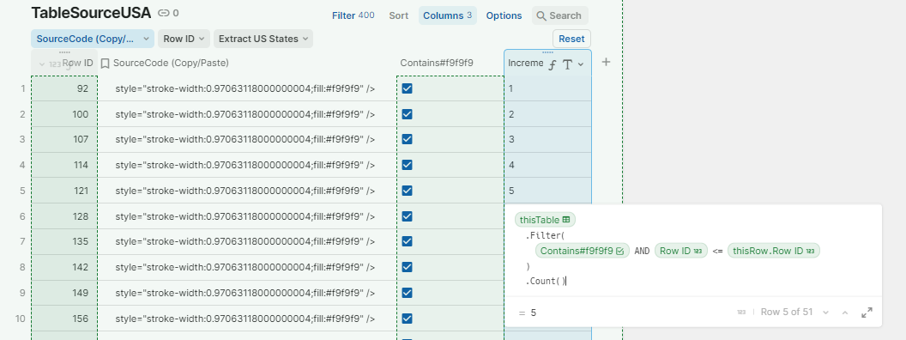Select the Increme cell with value 2
This screenshot has height=340, width=906.
(547, 114)
